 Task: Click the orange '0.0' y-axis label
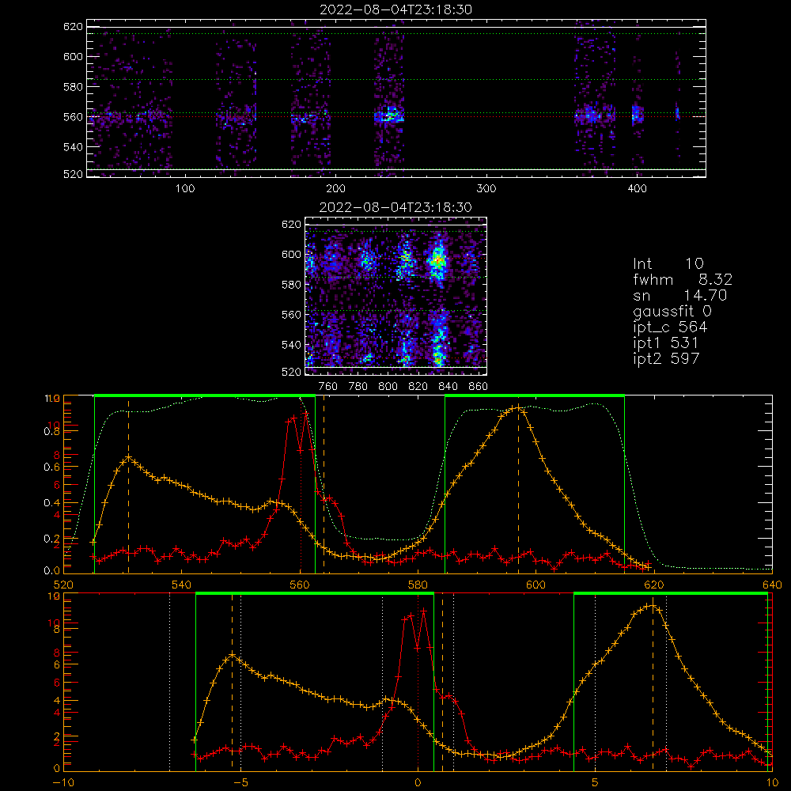click(x=52, y=570)
